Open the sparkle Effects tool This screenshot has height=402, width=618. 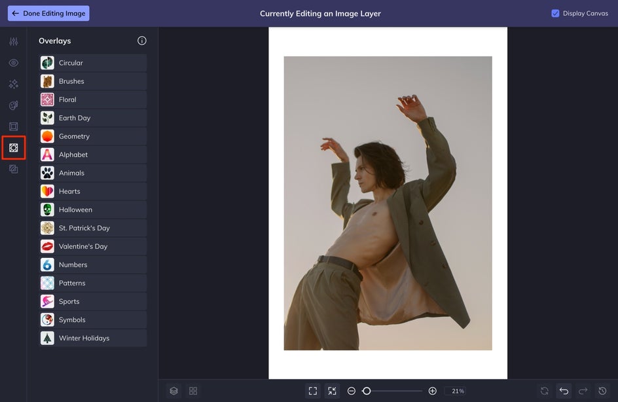coord(13,84)
